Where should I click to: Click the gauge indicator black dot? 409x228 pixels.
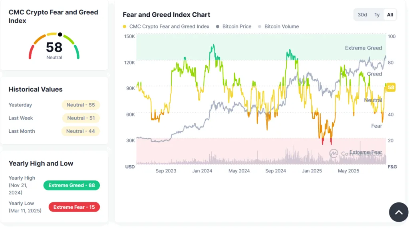pos(60,34)
